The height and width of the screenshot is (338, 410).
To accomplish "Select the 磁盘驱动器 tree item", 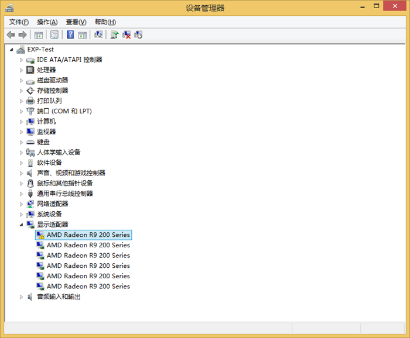I will pos(52,80).
